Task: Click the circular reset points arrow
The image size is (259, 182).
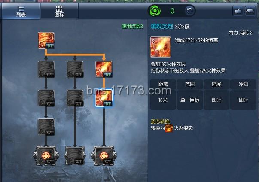Action: tap(189, 11)
